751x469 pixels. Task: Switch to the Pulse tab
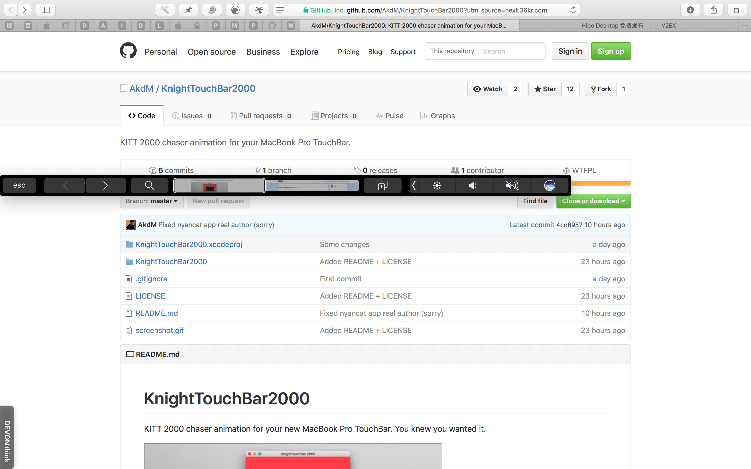390,116
